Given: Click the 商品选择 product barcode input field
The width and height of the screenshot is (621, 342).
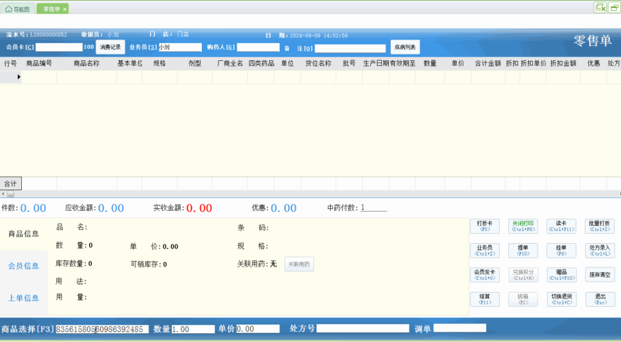Looking at the screenshot, I should [x=102, y=329].
